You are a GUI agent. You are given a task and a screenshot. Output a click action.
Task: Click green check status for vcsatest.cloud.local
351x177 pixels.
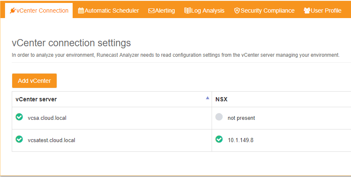(19, 139)
